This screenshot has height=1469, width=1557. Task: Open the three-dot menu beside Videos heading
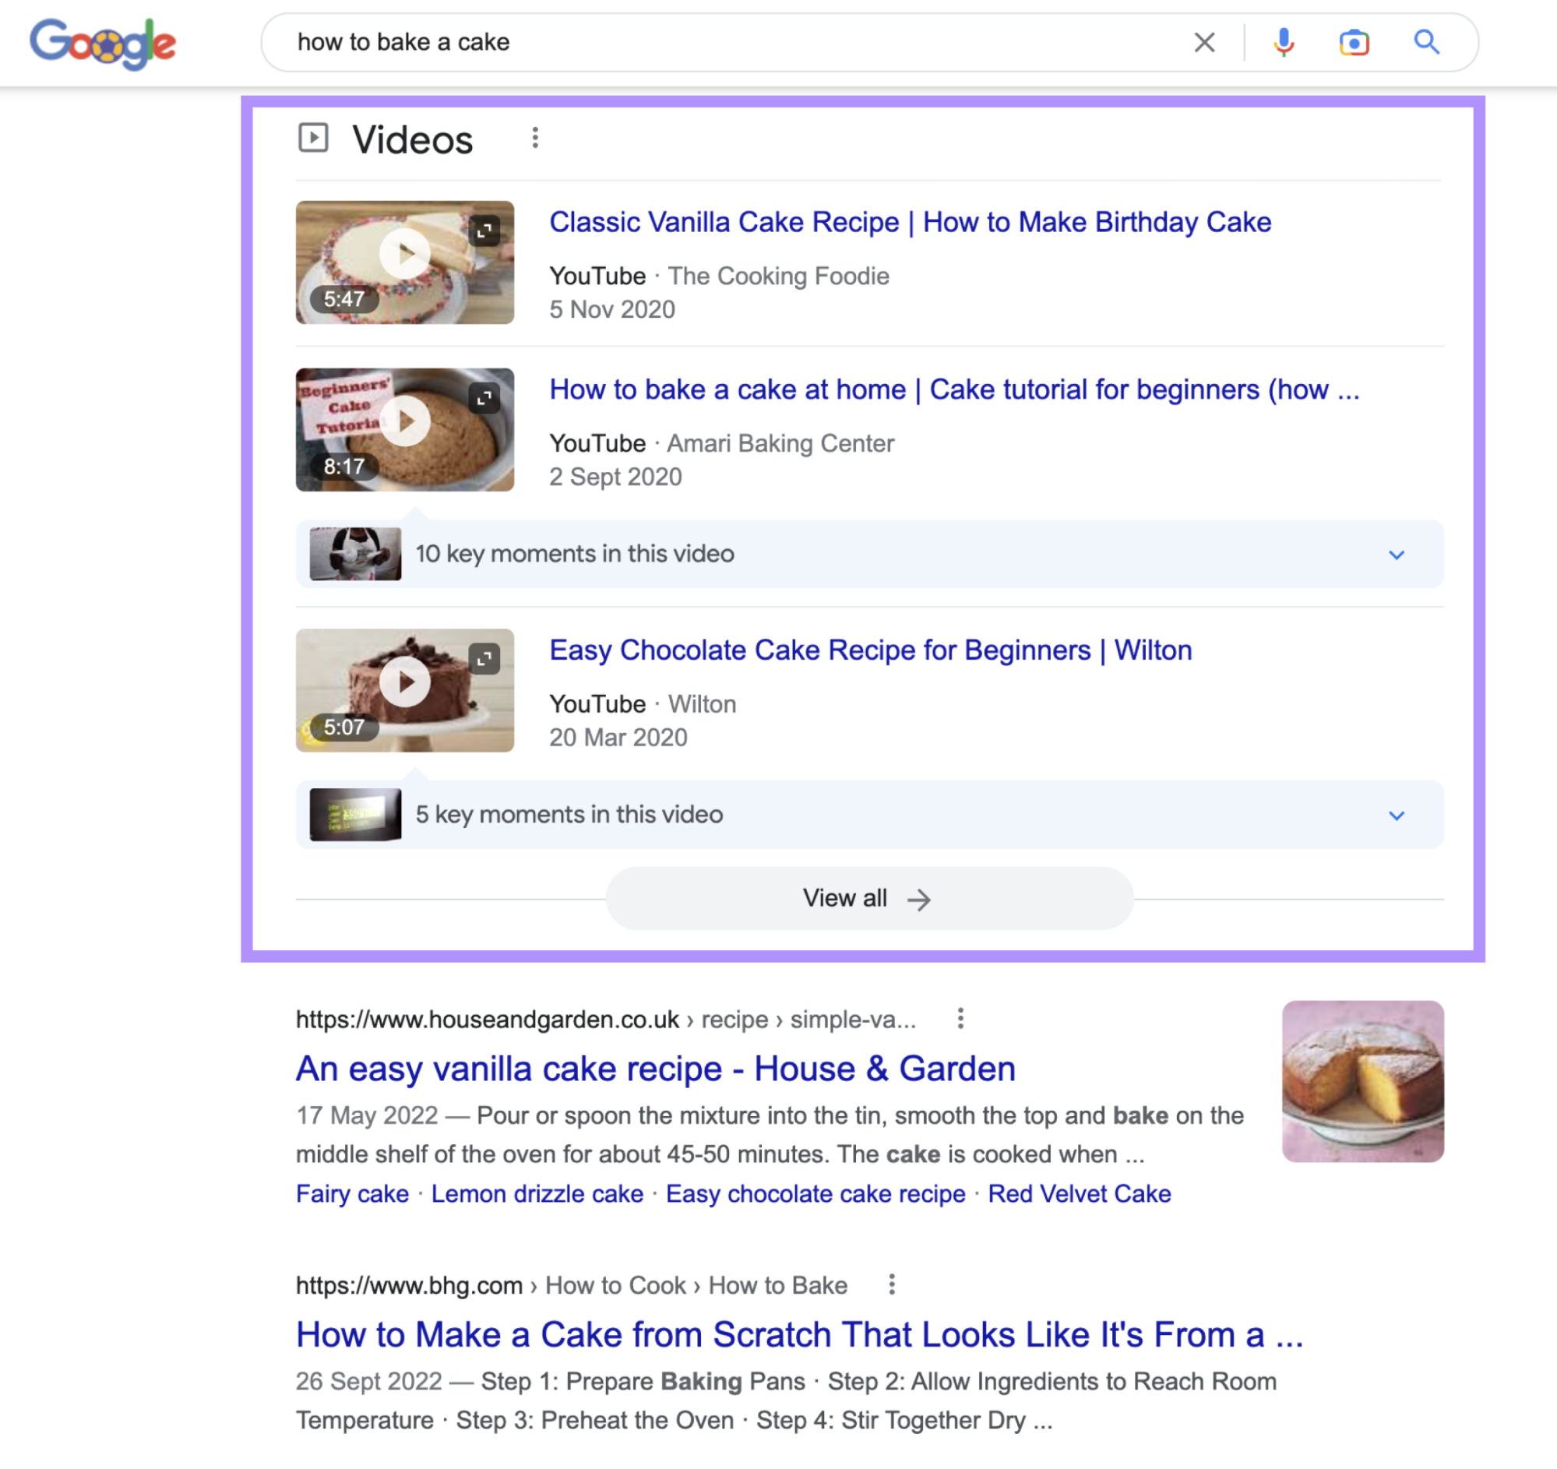(536, 137)
